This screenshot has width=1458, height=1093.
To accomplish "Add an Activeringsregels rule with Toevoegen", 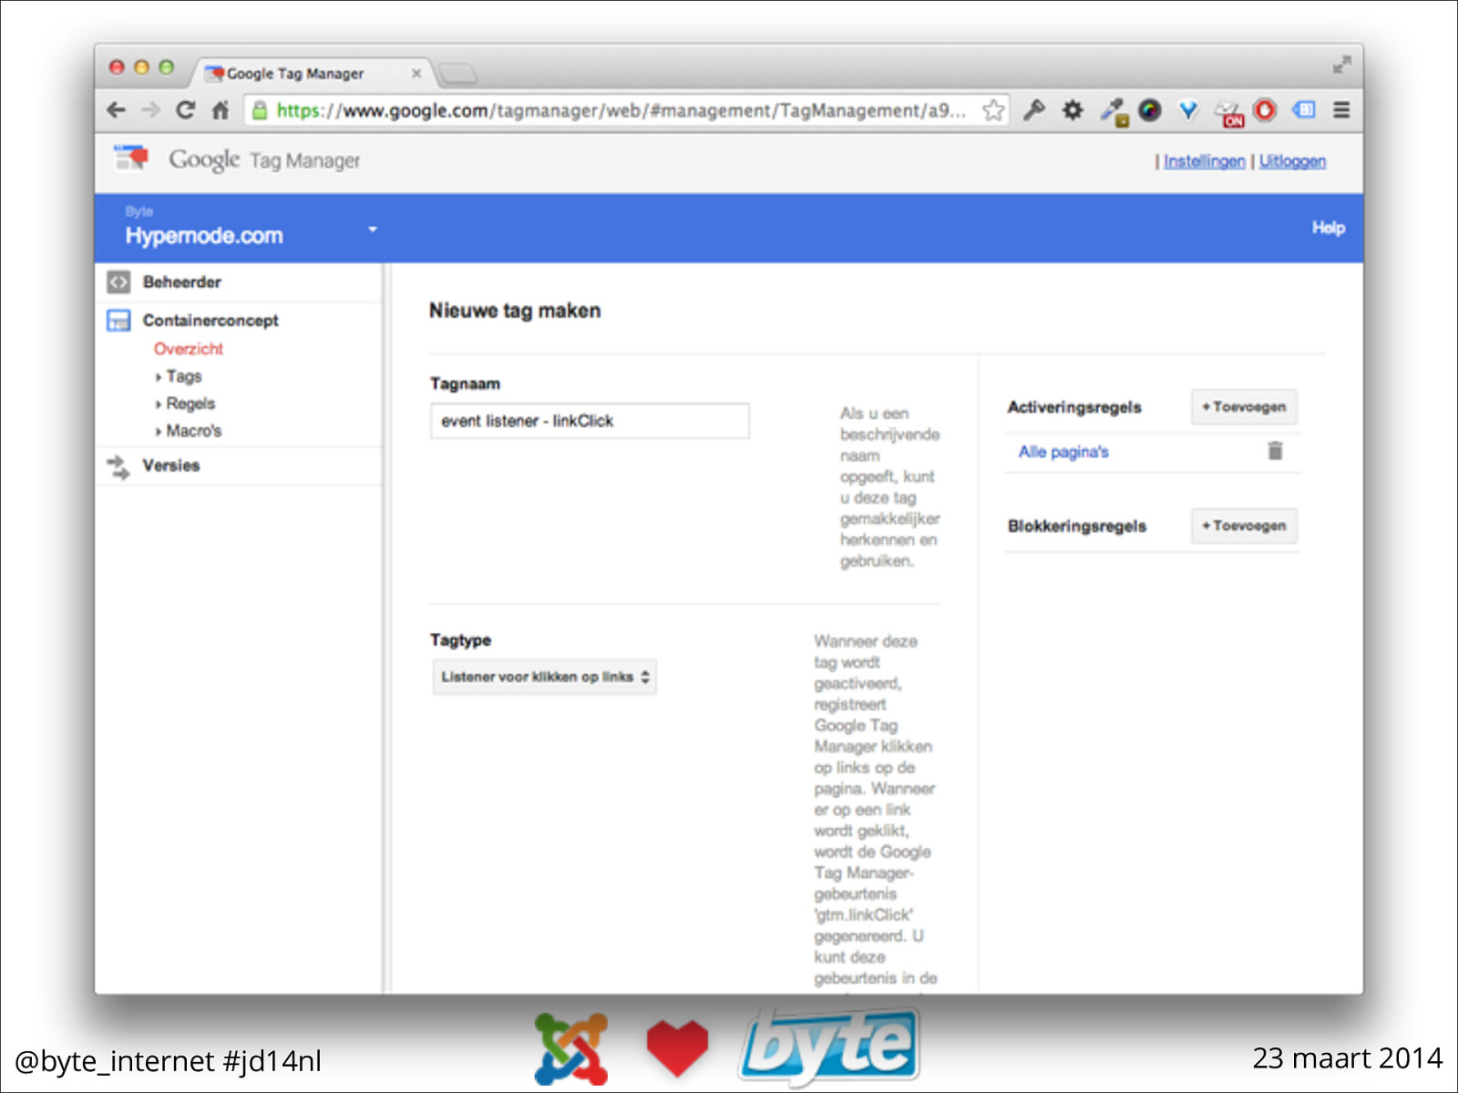I will (x=1245, y=407).
